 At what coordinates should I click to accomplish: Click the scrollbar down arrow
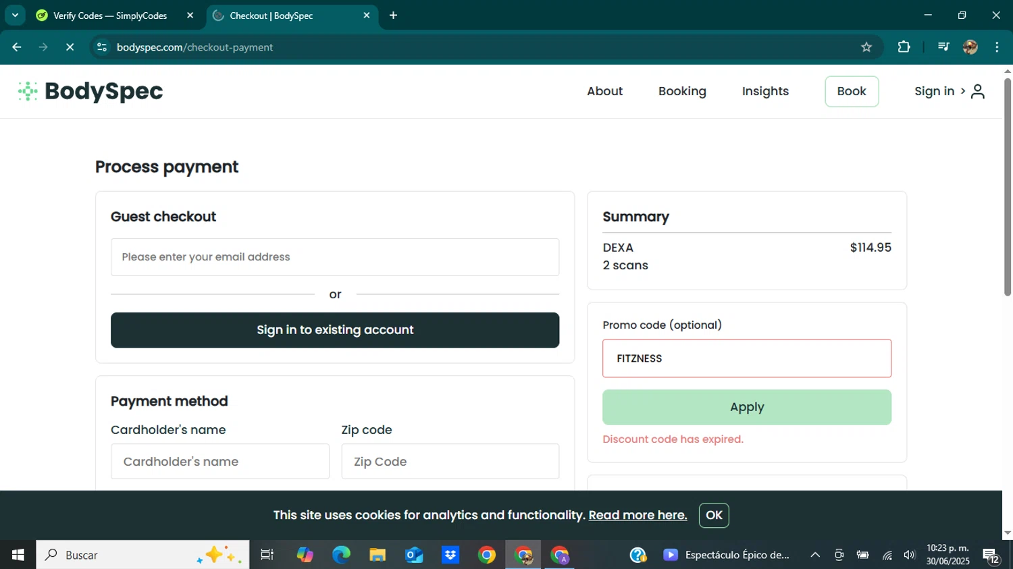1008,533
